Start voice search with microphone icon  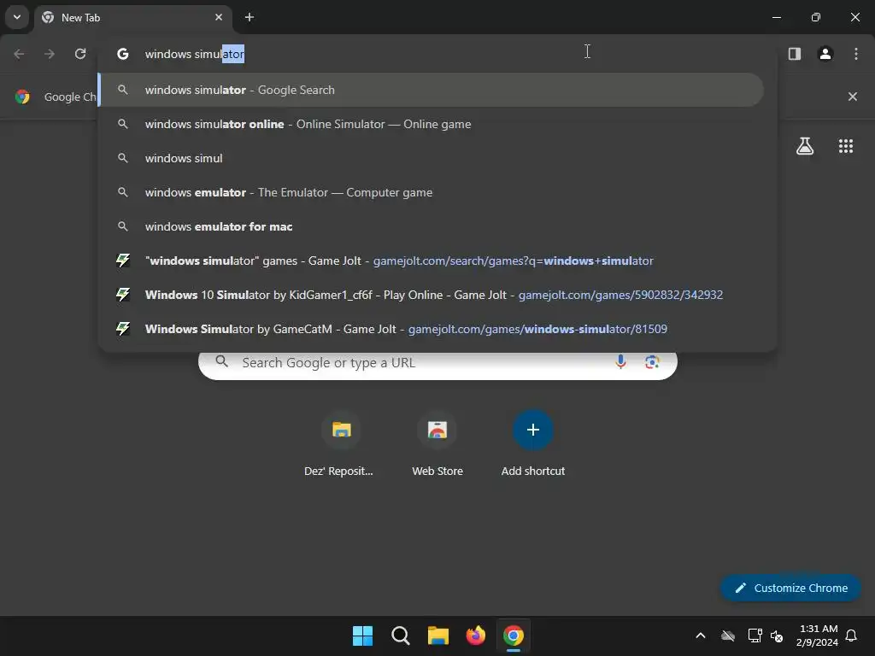(620, 362)
